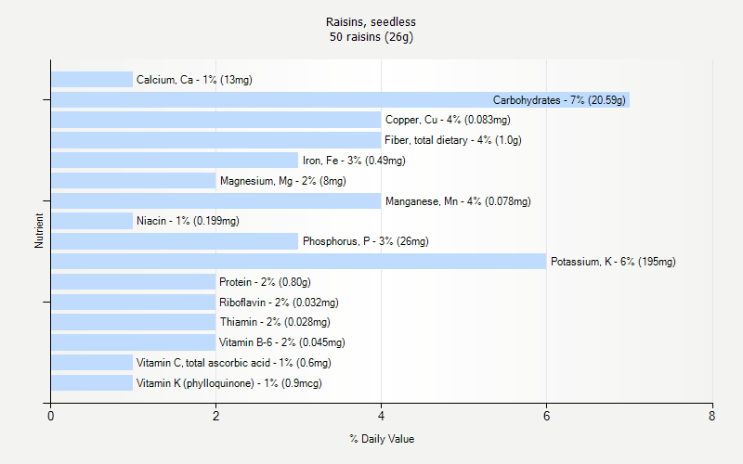This screenshot has height=464, width=743.
Task: Select the Vitamin C bar in the chart
Action: tap(92, 362)
